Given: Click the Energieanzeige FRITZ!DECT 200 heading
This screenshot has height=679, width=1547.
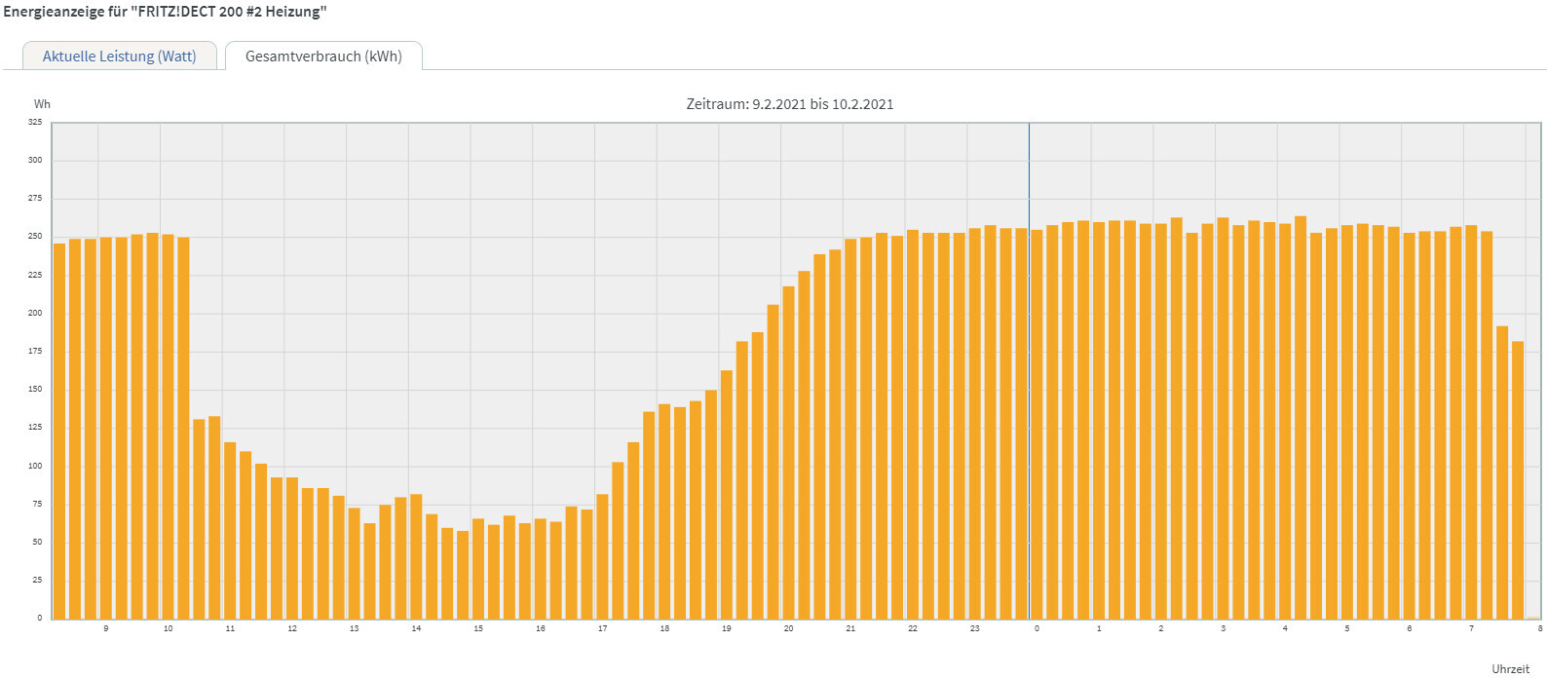Looking at the screenshot, I should [166, 12].
